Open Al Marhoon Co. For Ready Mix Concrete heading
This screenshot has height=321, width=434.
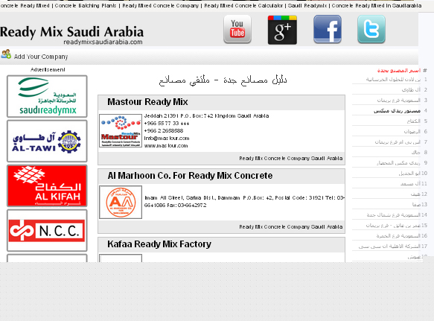click(x=190, y=176)
